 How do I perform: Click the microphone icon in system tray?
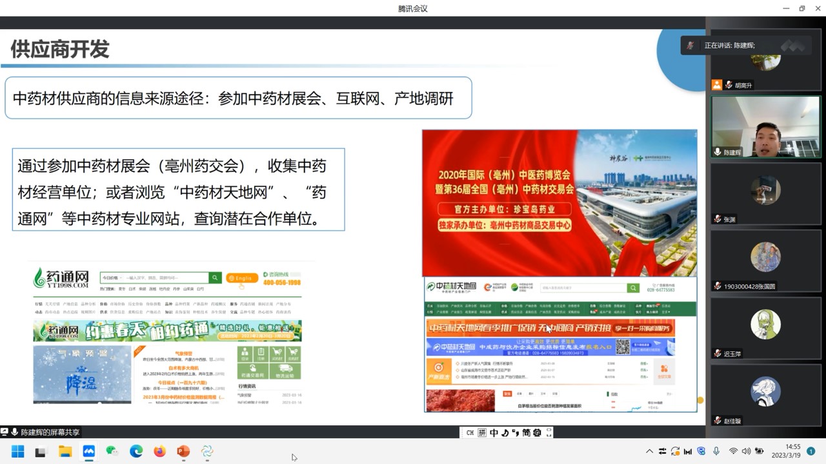[716, 451]
